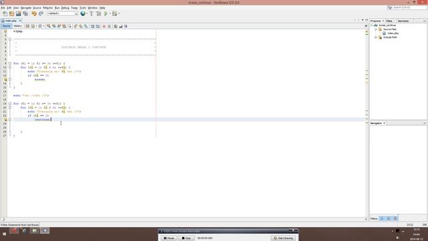This screenshot has height=241, width=428.
Task: Collapse the Source Files node
Action: click(x=376, y=29)
